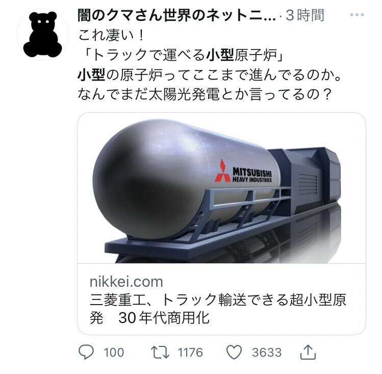This screenshot has width=382, height=374.
Task: Click the 30年代商用化 card text
Action: click(x=164, y=318)
